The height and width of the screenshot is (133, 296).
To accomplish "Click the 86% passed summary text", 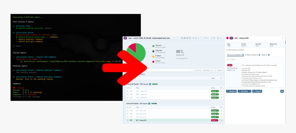I will (180, 53).
